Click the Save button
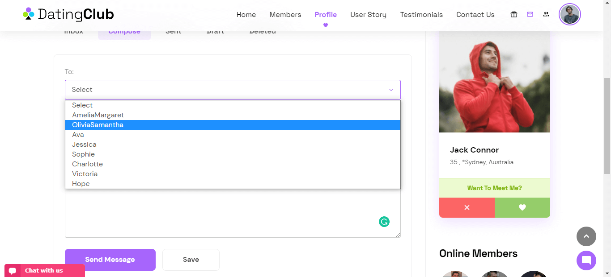This screenshot has height=277, width=611. [x=191, y=260]
